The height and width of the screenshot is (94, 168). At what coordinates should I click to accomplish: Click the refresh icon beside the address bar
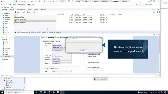click(139, 4)
